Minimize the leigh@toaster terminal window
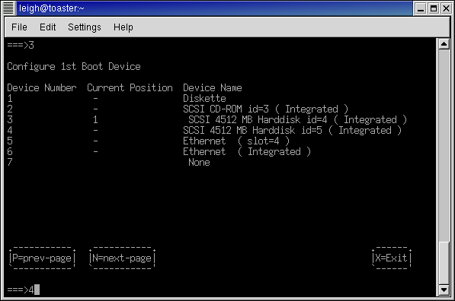455x301 pixels. pyautogui.click(x=421, y=8)
